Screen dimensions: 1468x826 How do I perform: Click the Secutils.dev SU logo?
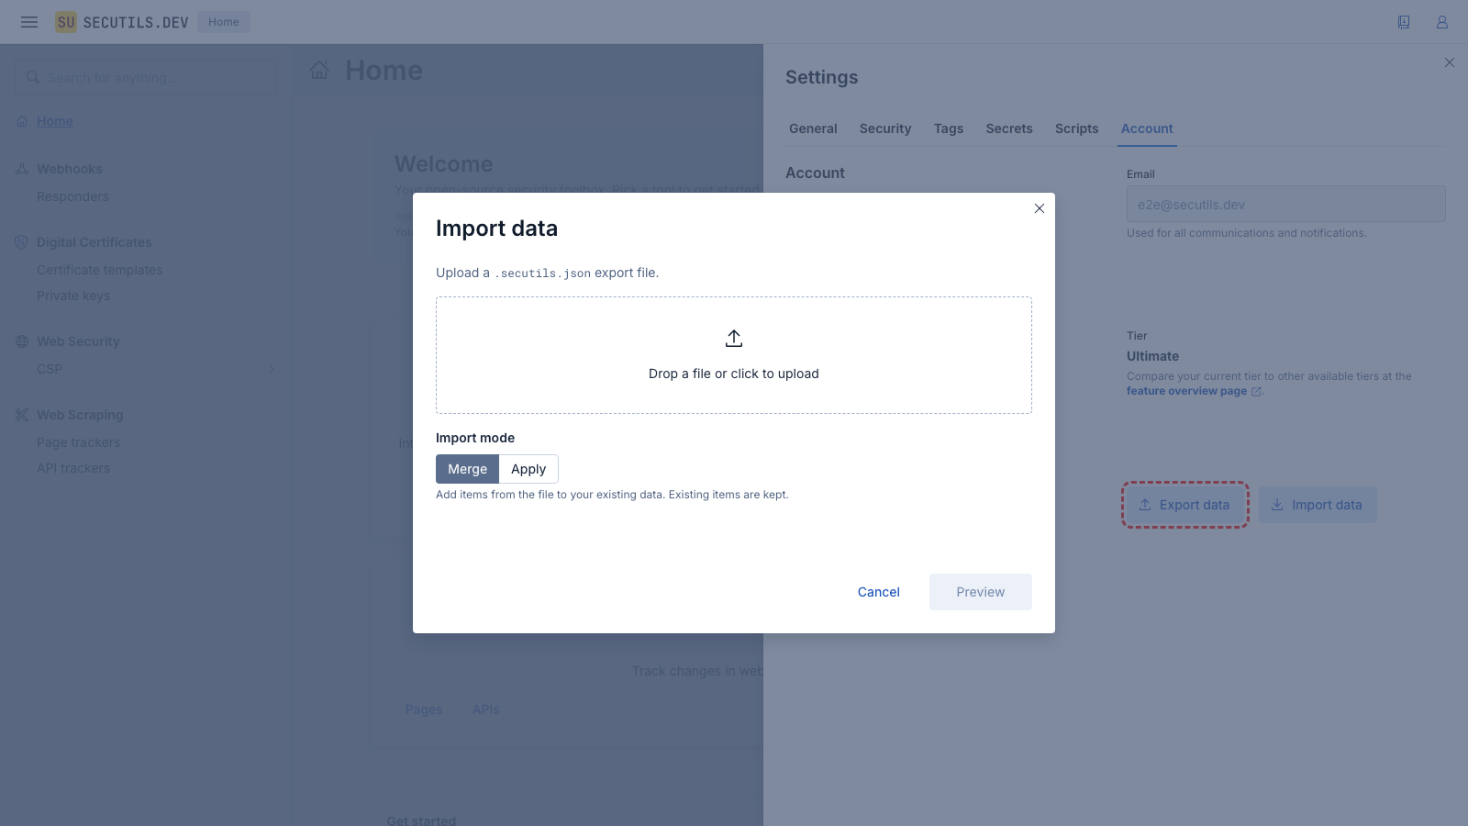66,22
